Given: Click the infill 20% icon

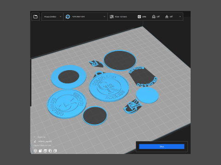Looking at the screenshot, I should pyautogui.click(x=139, y=16).
